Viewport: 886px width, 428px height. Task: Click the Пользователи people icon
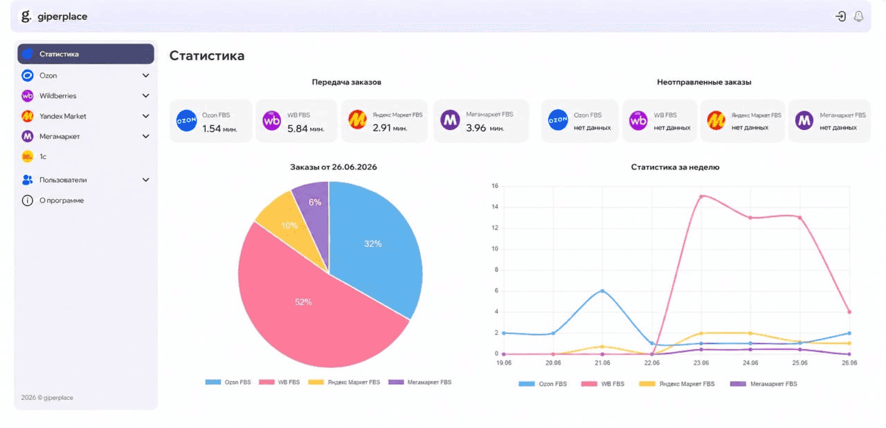[28, 180]
